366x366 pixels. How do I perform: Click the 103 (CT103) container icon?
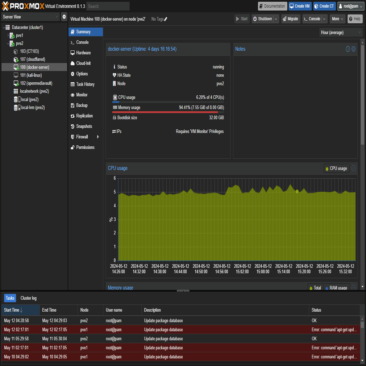16,51
